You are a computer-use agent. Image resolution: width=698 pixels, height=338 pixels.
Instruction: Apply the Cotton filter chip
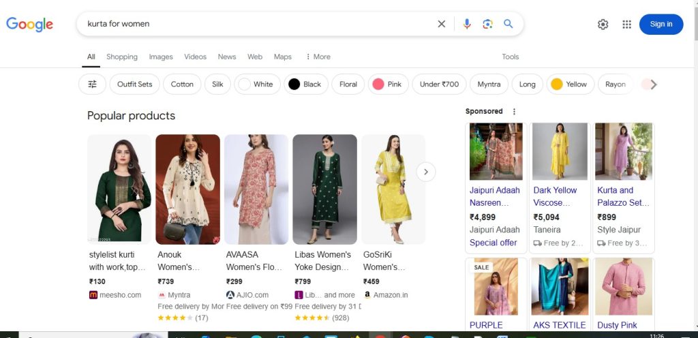tap(182, 84)
